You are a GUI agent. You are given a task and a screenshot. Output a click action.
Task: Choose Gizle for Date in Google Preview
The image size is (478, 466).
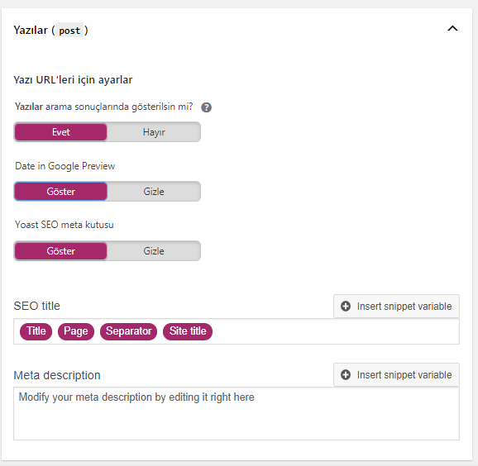coord(154,192)
